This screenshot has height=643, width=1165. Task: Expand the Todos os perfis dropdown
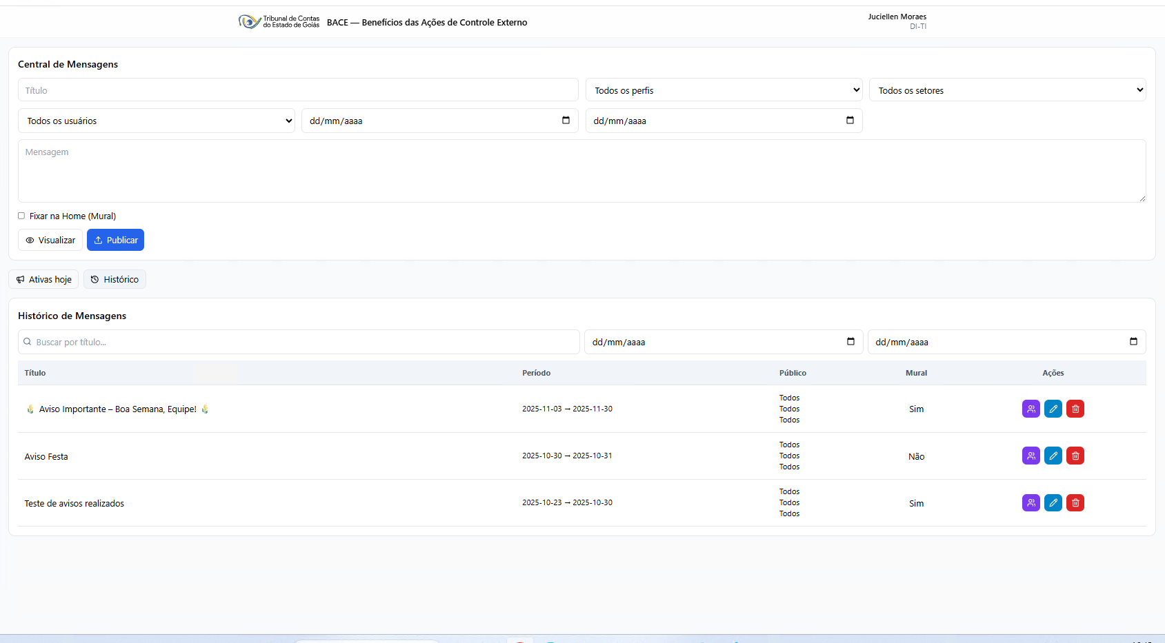724,90
